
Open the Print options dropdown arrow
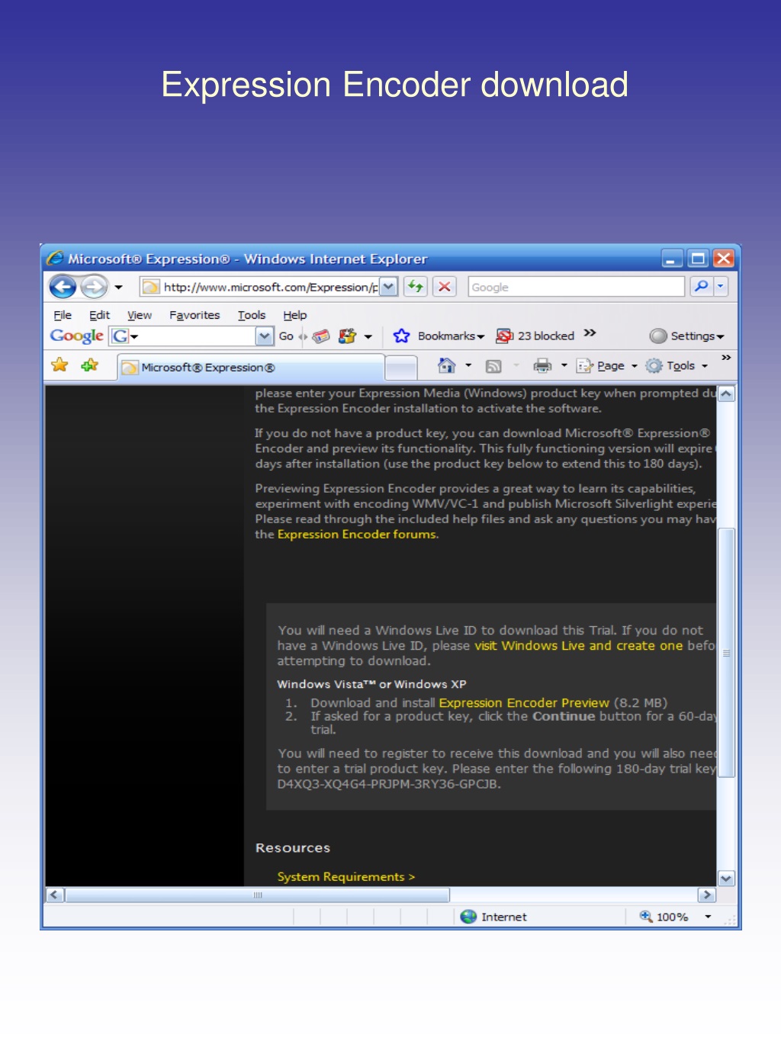pos(564,366)
